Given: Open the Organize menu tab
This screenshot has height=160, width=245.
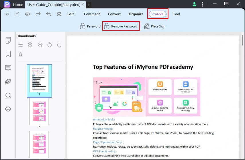Looking at the screenshot, I should [136, 14].
